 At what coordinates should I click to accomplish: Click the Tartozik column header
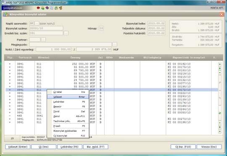(x=25, y=57)
